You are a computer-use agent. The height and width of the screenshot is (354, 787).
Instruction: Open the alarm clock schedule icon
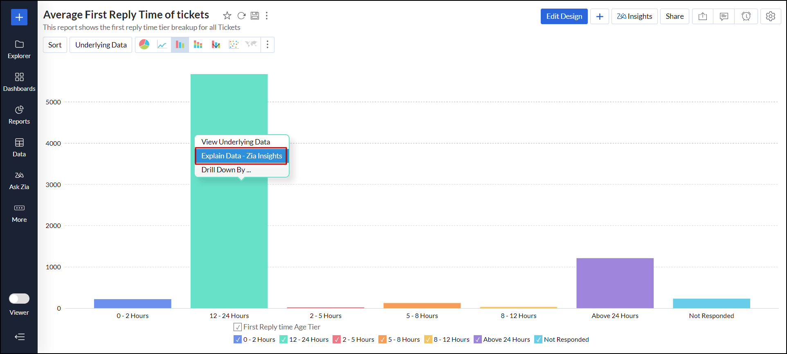click(x=746, y=16)
